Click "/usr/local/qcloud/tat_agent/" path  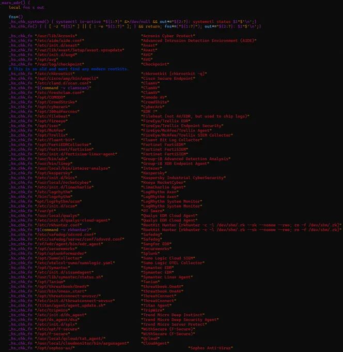click(70, 339)
